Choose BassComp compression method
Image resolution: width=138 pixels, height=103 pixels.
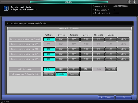[x=74, y=74]
